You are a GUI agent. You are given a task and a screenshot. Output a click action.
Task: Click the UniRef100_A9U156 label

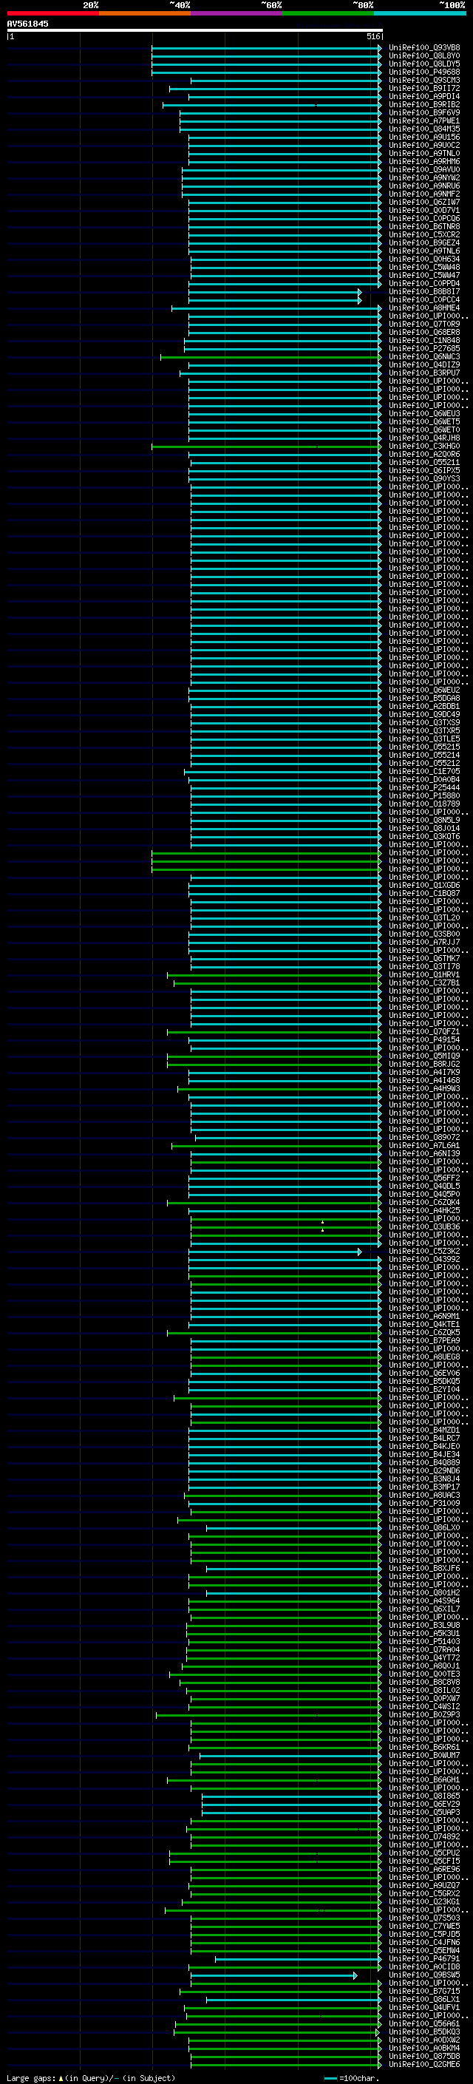pos(424,138)
